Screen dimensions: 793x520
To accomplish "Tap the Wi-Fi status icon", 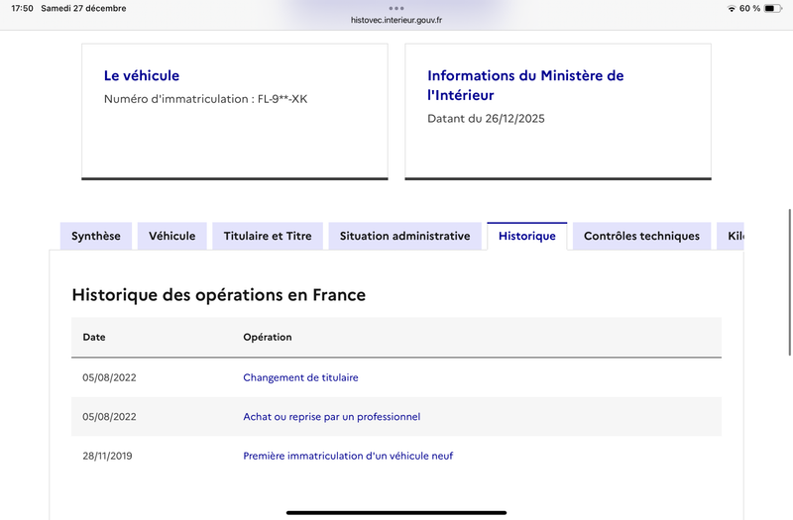I will (732, 8).
